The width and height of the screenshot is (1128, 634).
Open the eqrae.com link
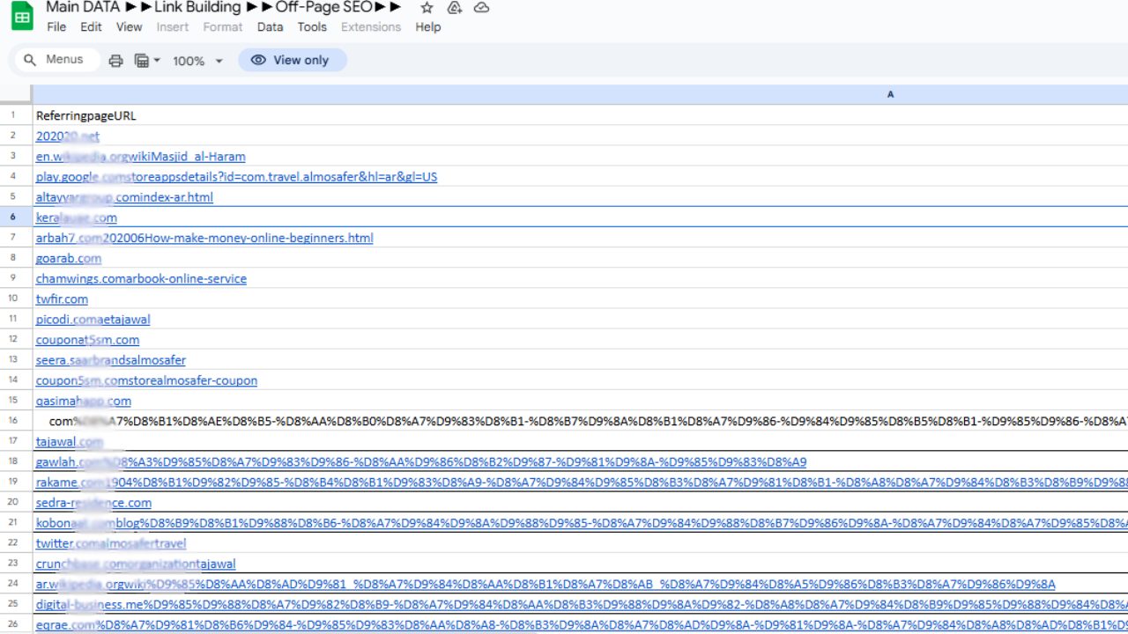pyautogui.click(x=582, y=624)
